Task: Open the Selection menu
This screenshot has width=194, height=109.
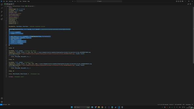Action: pyautogui.click(x=11, y=1)
